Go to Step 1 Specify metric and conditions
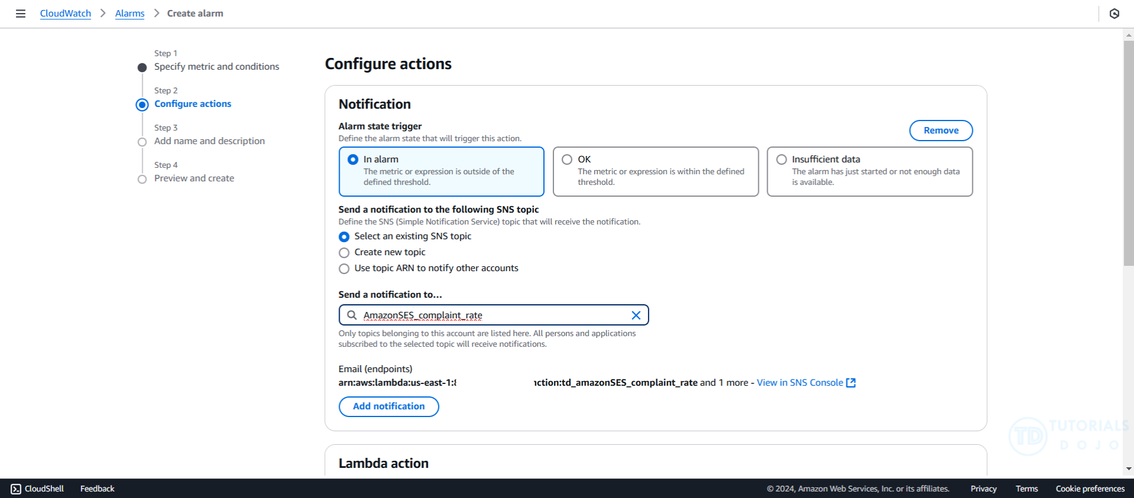 [217, 67]
